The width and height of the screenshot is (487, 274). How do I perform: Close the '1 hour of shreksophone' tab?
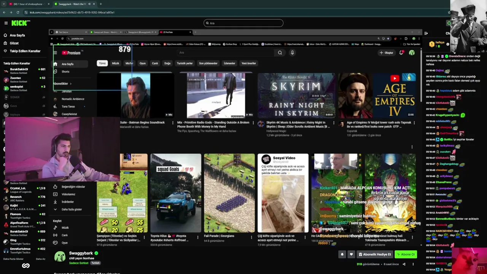[x=49, y=4]
